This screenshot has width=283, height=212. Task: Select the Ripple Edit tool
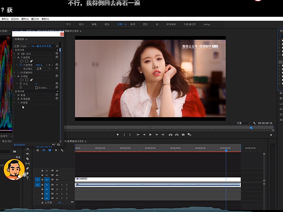(28, 154)
